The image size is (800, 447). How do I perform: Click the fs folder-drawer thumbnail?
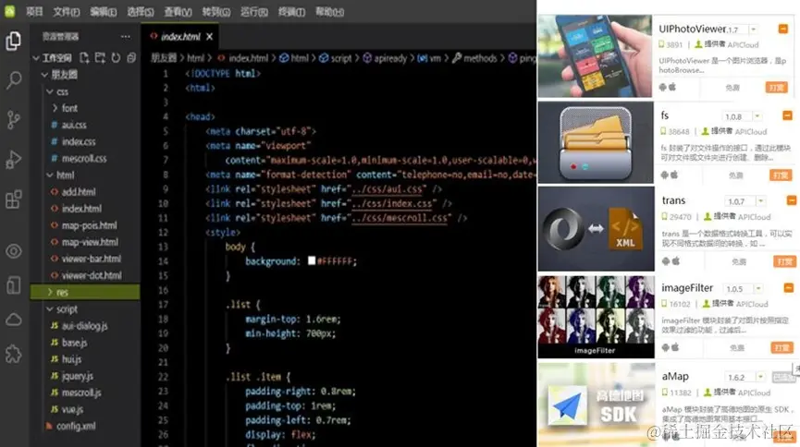(x=596, y=143)
